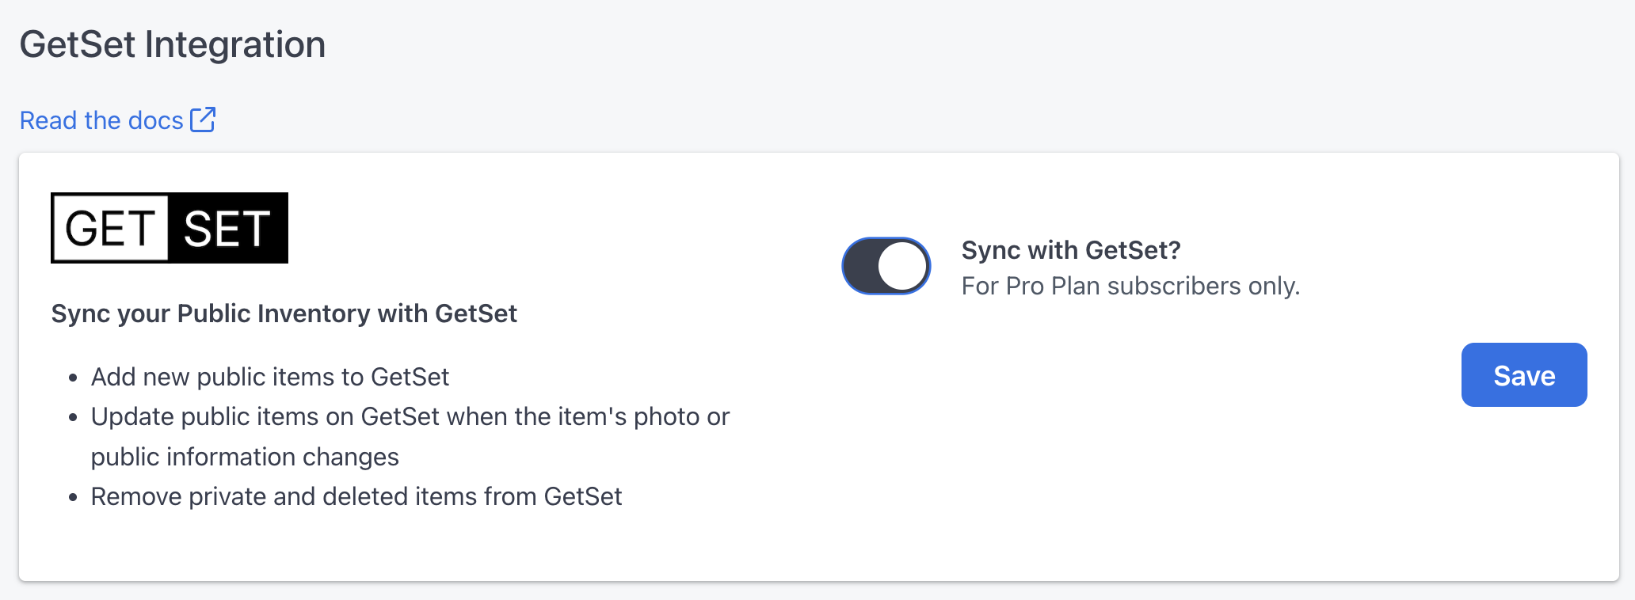Select the SET portion of the GetSet logo
Viewport: 1635px width, 600px height.
click(x=227, y=228)
